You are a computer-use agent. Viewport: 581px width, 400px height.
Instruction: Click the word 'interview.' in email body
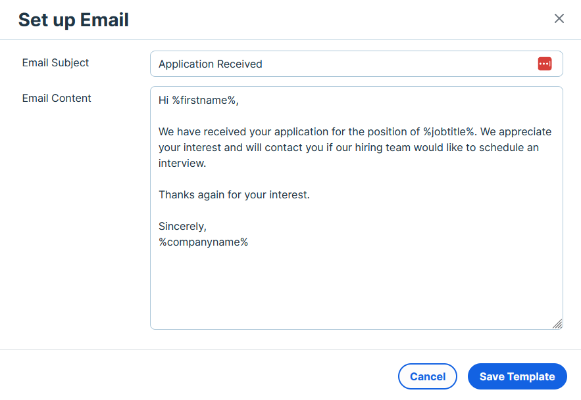click(x=182, y=163)
